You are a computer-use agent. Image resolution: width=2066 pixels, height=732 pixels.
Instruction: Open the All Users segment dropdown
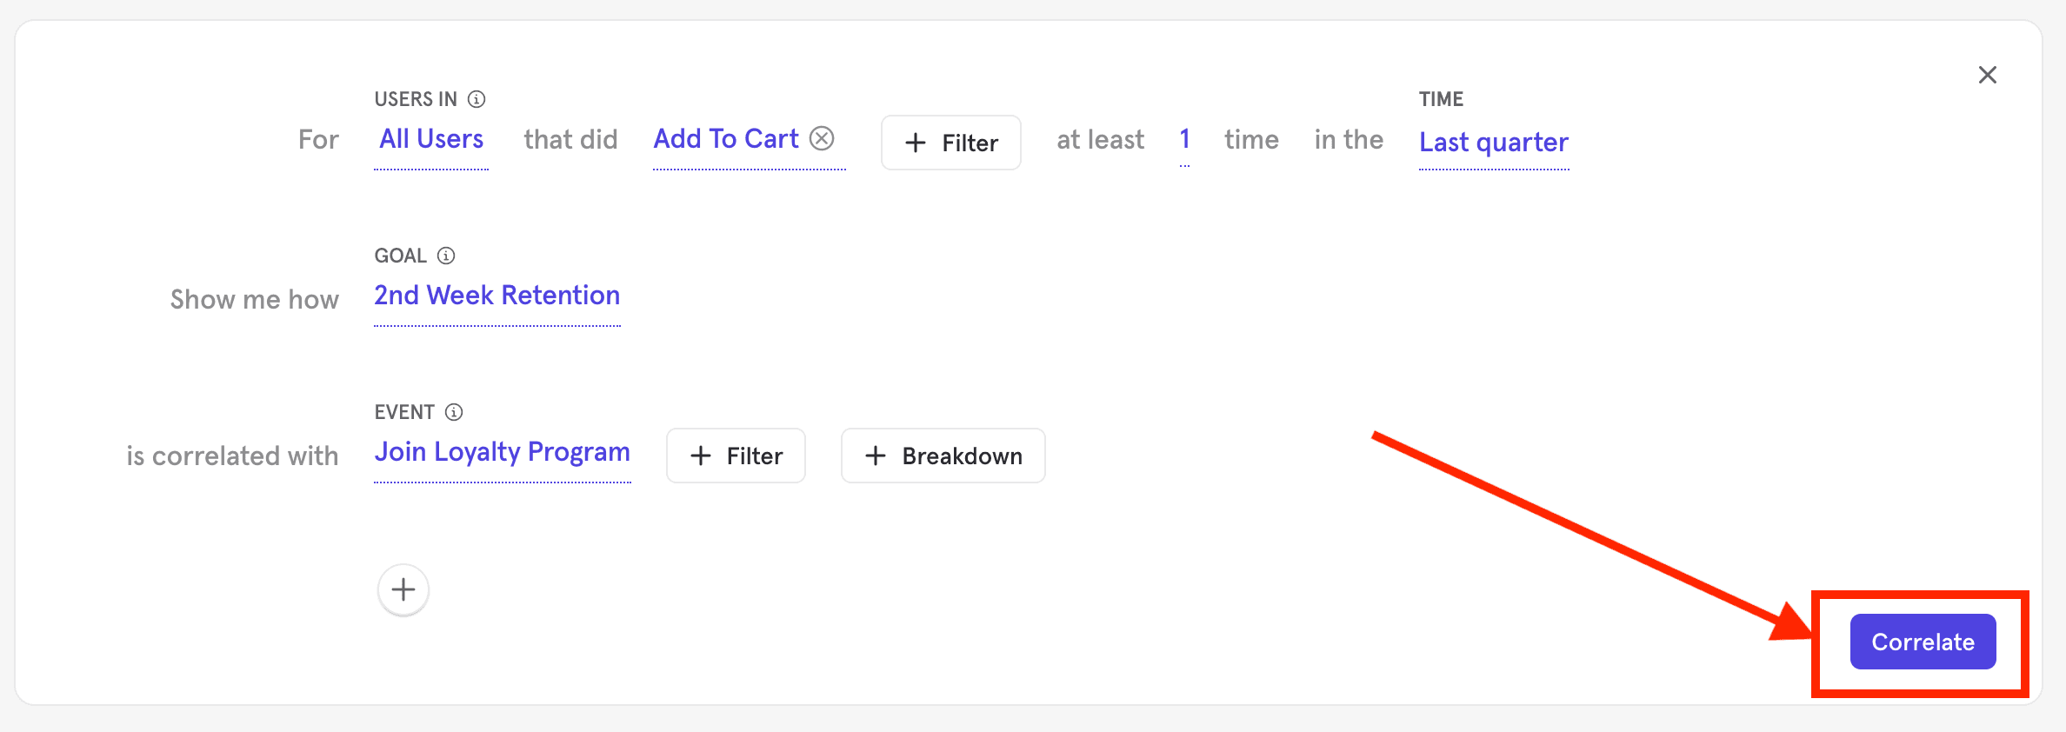[x=431, y=139]
